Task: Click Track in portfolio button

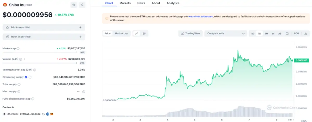Action: pos(44,37)
